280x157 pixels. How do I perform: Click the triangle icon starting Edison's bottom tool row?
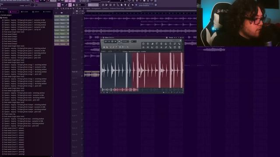coord(143,47)
